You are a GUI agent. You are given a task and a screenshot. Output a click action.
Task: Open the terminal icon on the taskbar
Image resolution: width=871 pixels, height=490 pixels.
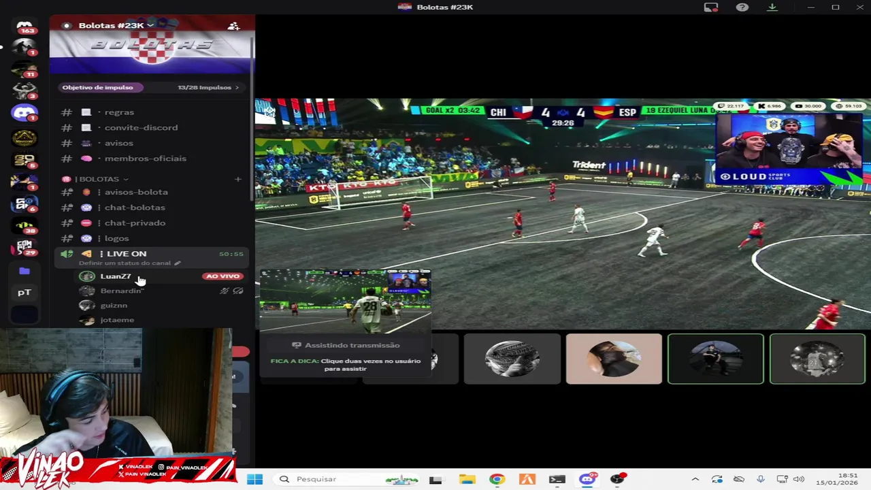coord(557,479)
